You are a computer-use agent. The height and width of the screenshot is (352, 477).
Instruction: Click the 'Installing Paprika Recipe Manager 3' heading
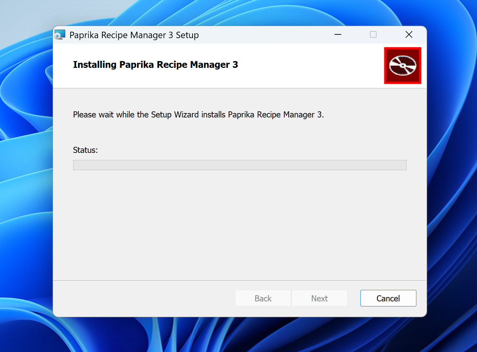click(155, 64)
